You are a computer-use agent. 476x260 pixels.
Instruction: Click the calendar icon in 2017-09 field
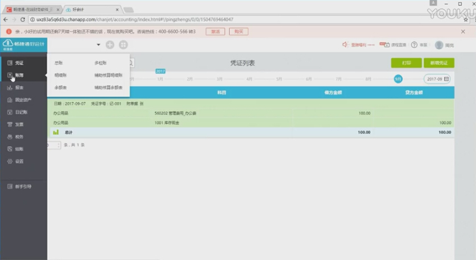click(446, 79)
